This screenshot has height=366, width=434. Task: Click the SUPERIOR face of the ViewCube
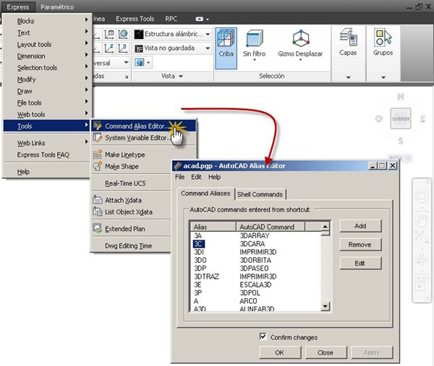(400, 119)
